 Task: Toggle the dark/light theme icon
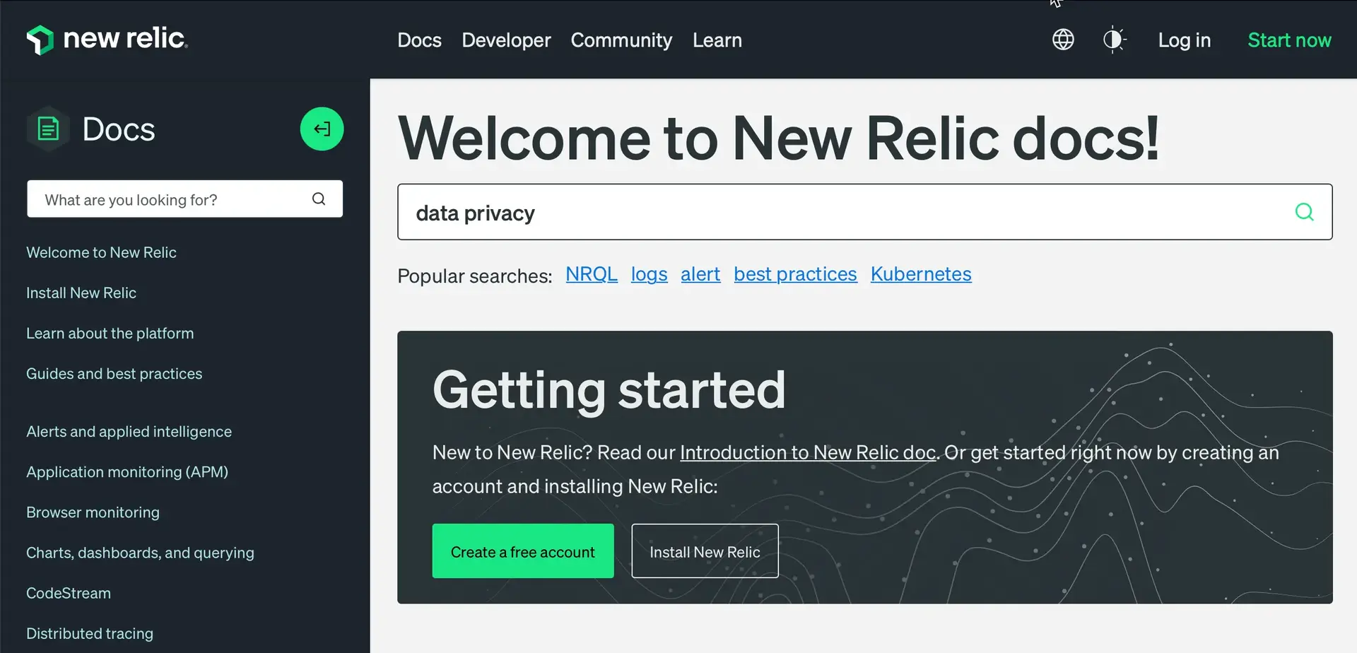1114,40
